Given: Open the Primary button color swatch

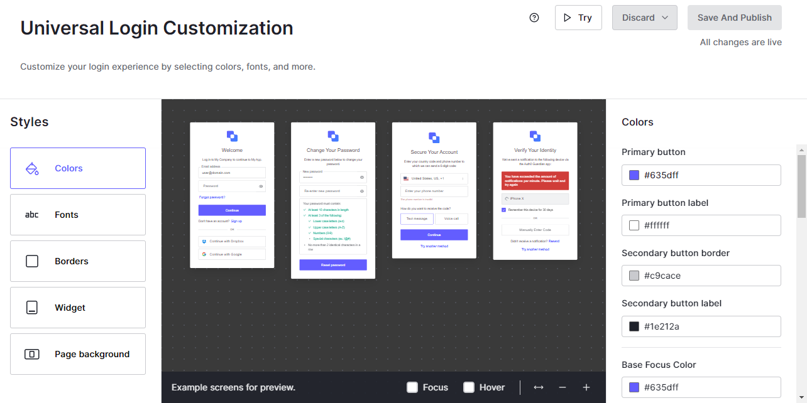Looking at the screenshot, I should click(x=634, y=175).
